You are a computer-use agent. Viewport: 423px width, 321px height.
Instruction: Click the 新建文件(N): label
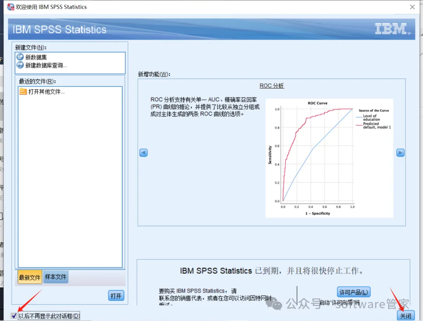tap(31, 47)
